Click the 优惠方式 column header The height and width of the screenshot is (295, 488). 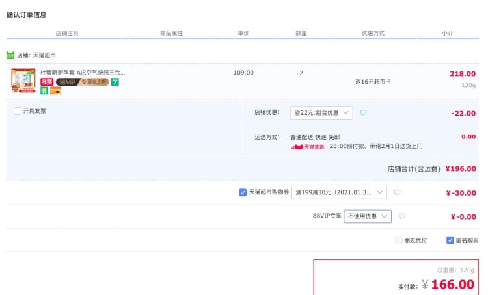point(373,33)
